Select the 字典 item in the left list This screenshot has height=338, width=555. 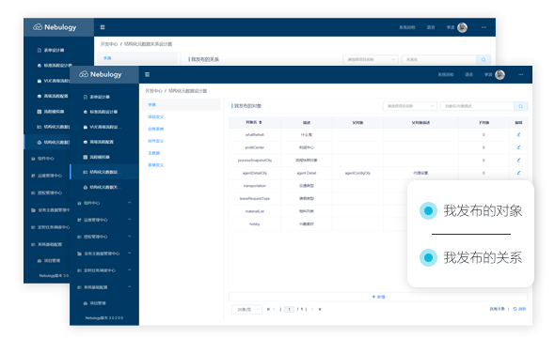(182, 105)
